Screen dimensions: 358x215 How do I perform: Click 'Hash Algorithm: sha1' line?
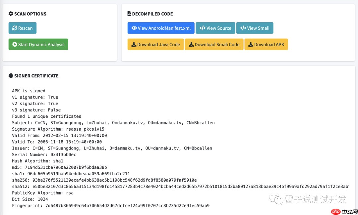pos(38,161)
